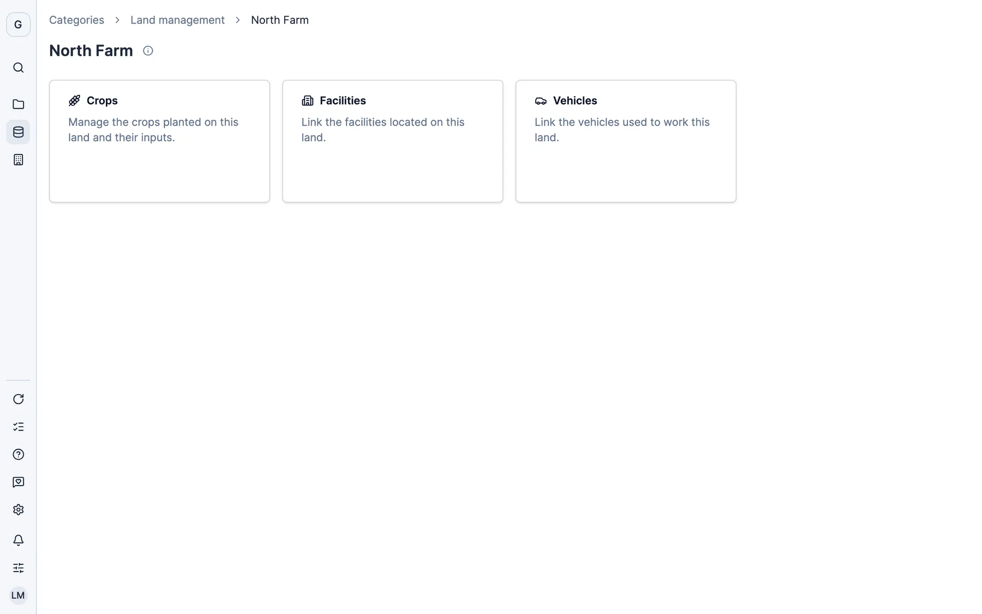Open the help question mark icon
982x614 pixels.
point(18,455)
